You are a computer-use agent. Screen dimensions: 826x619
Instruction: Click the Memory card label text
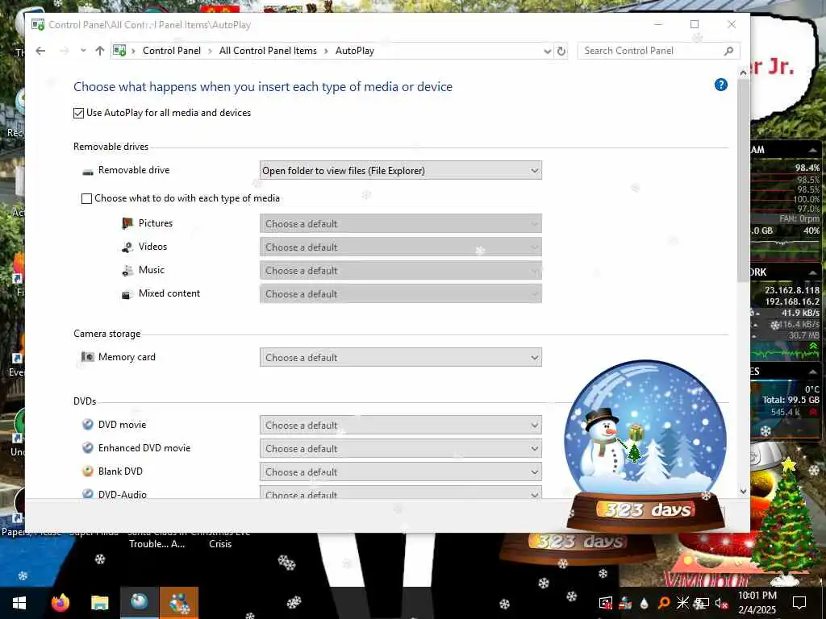(x=127, y=357)
